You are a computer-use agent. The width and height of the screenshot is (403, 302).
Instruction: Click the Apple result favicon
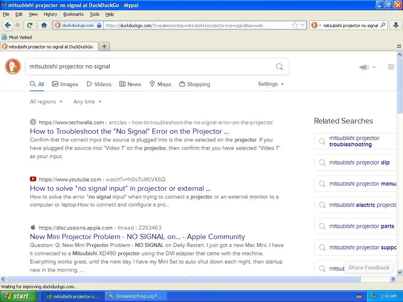(x=33, y=227)
